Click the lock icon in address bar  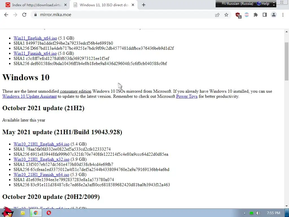click(x=36, y=15)
